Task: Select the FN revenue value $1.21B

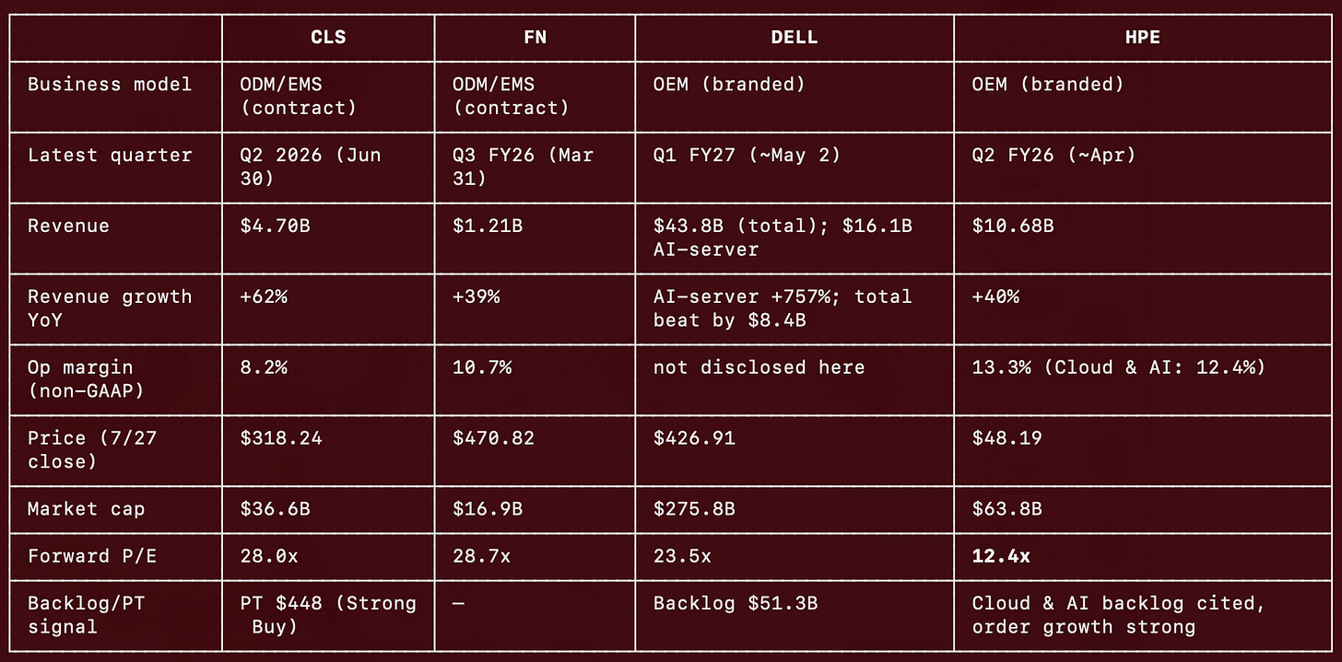Action: click(x=488, y=226)
